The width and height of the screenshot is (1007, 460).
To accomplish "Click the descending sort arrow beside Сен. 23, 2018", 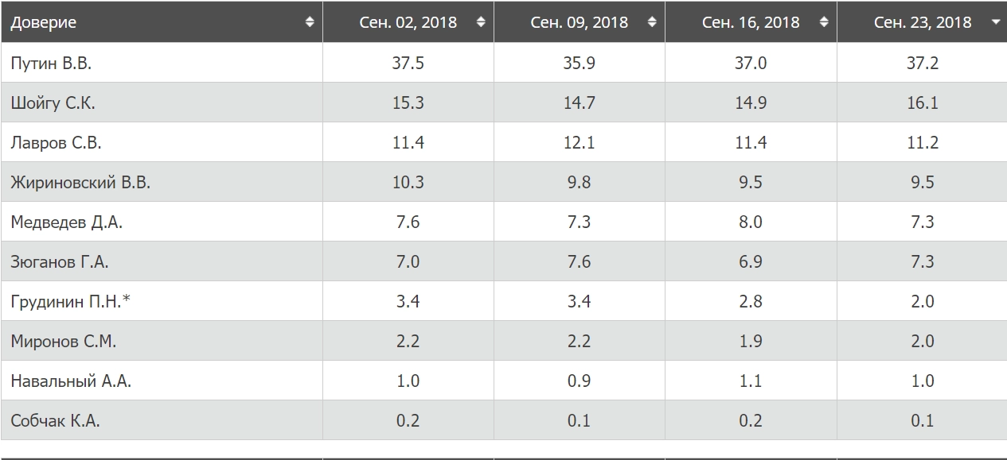I will point(995,23).
